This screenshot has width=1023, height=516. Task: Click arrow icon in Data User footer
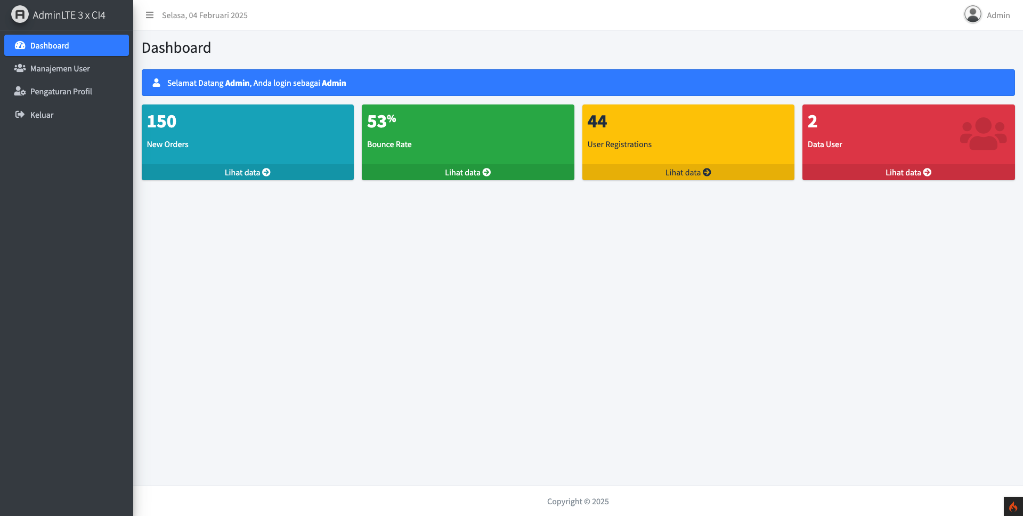coord(927,172)
